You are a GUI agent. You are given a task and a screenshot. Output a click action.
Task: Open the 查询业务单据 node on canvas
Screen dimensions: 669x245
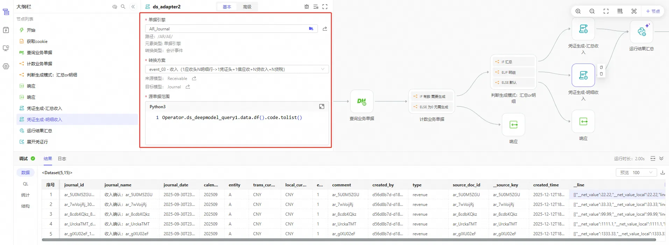(x=362, y=101)
